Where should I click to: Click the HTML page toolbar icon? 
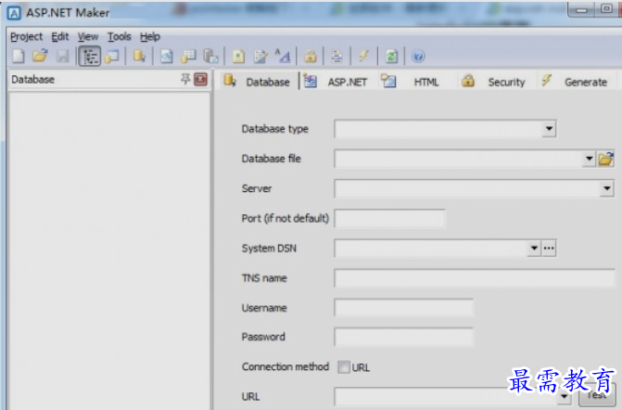pyautogui.click(x=238, y=57)
